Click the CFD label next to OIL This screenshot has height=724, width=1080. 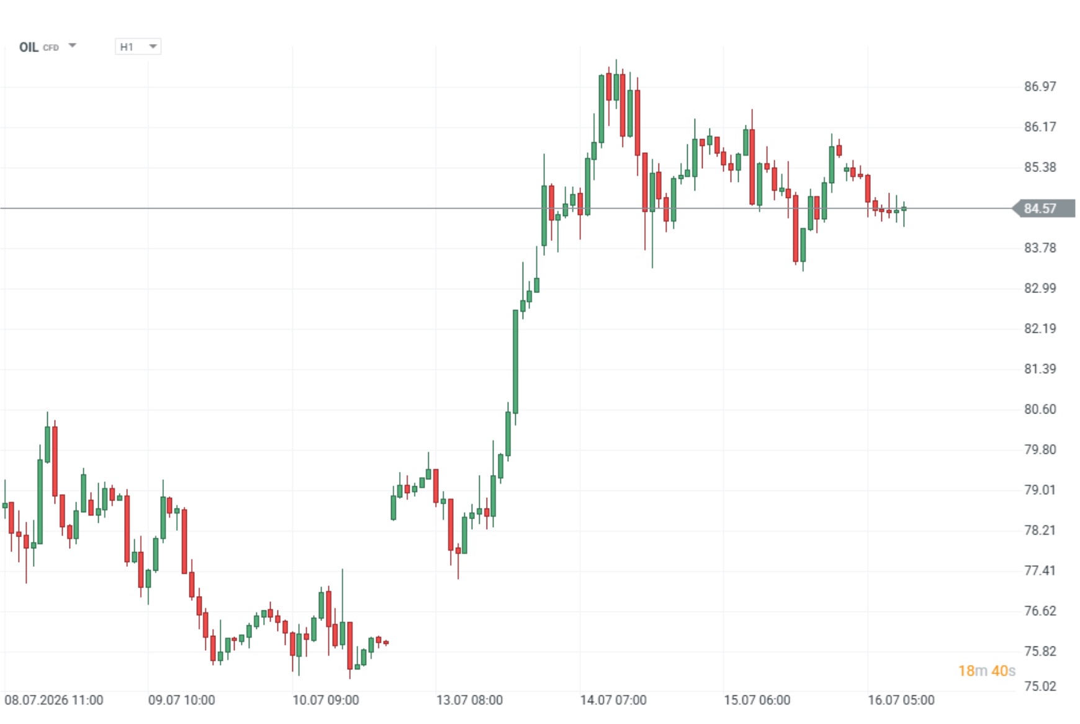coord(51,48)
